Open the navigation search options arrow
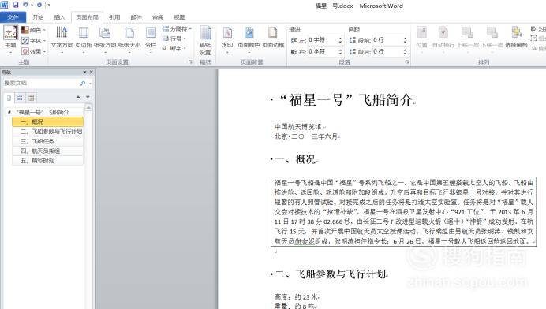Viewport: 546px width, 309px height. (90, 84)
